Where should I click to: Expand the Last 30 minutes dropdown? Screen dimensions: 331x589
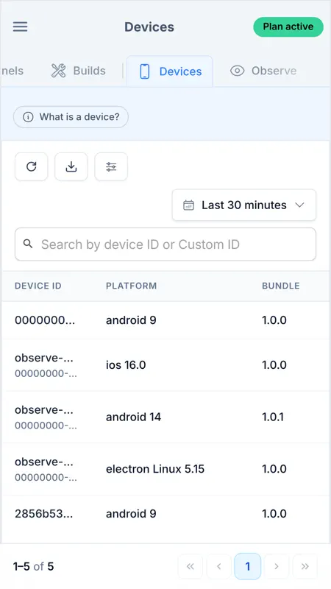tap(244, 205)
